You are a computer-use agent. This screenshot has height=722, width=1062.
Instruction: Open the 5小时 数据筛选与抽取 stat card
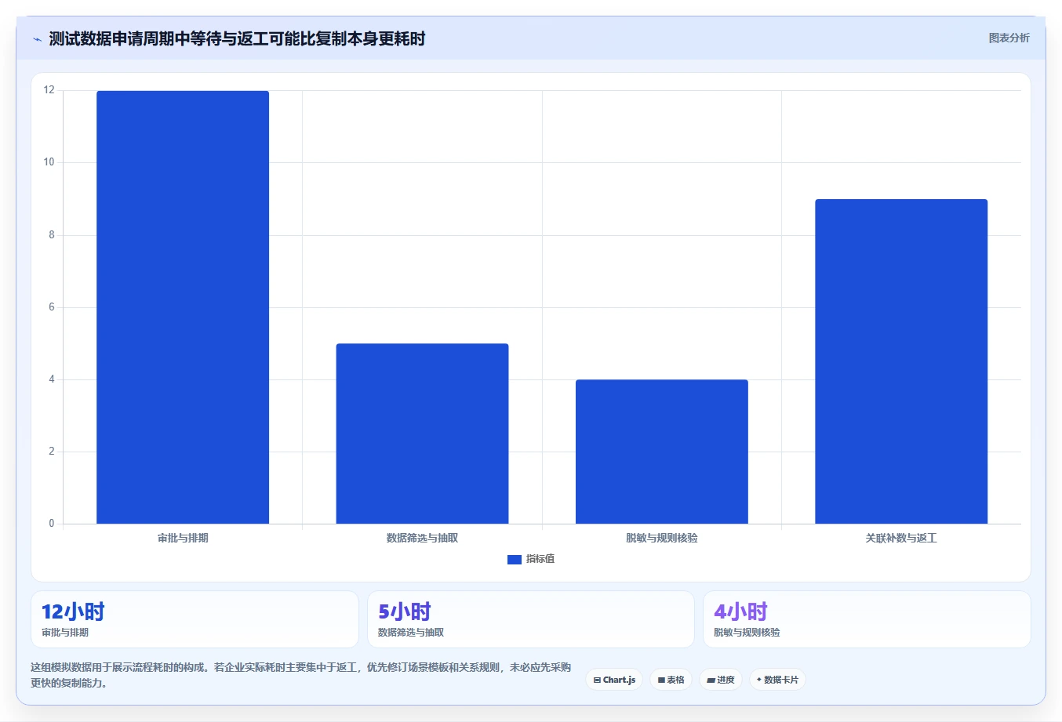click(x=531, y=619)
